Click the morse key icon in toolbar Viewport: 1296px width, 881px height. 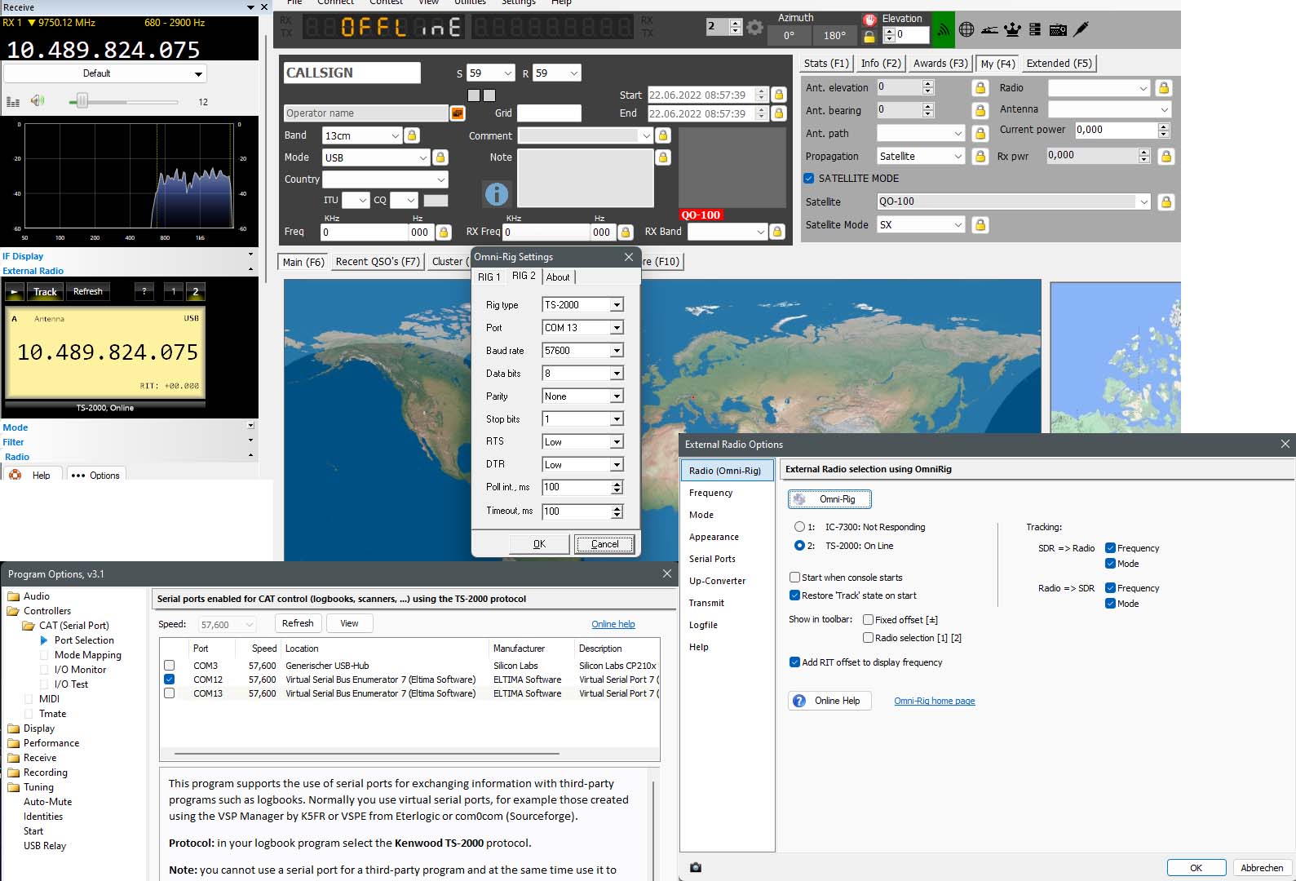(989, 30)
